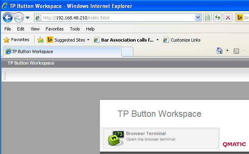Open the Favorites center star button
249x154 pixels.
16,40
